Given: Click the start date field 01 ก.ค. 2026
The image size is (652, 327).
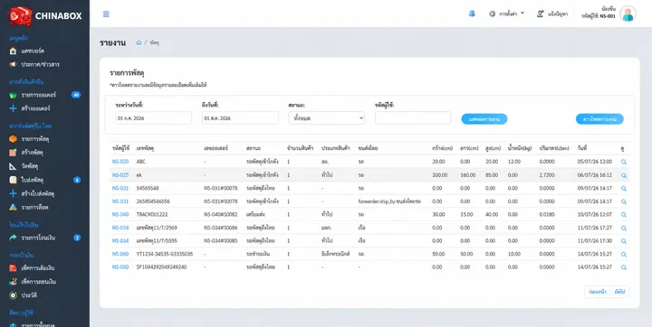Looking at the screenshot, I should pyautogui.click(x=153, y=117).
